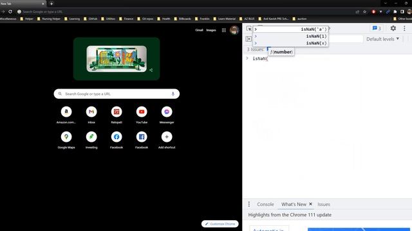Toggle the console sidebar icon
412x231 pixels.
coord(248,39)
